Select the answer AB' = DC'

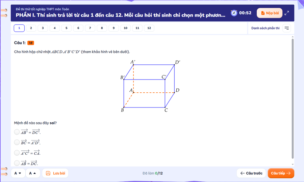click(17, 132)
